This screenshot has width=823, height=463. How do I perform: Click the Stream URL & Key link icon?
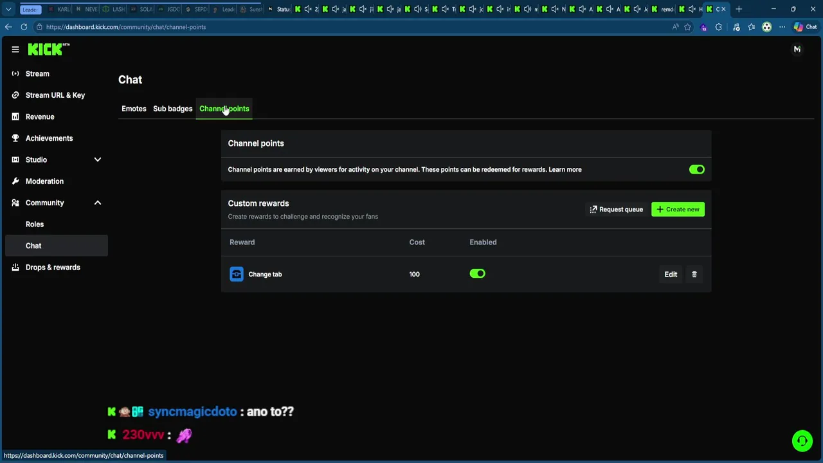(15, 95)
